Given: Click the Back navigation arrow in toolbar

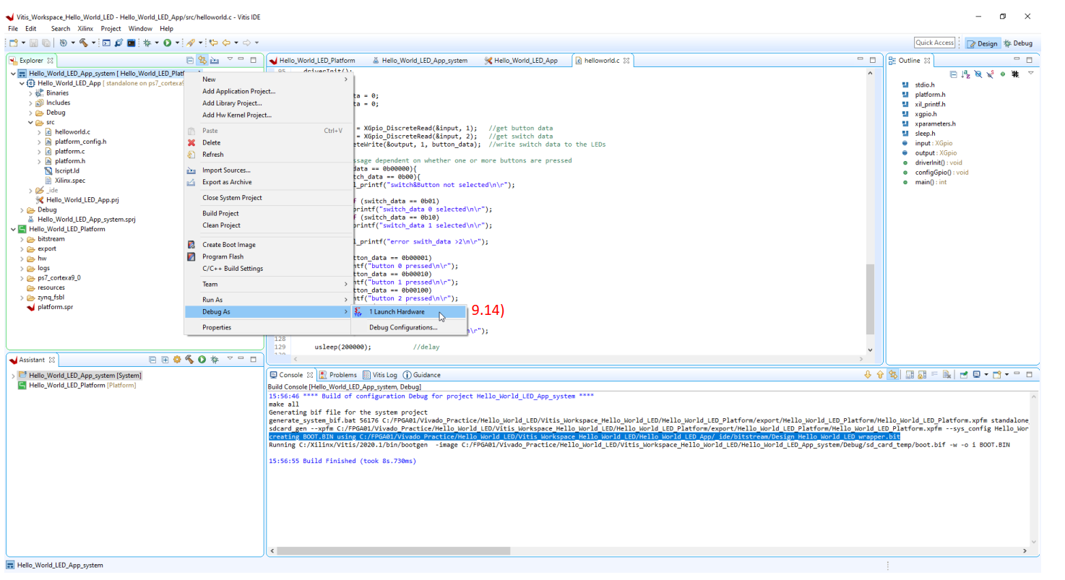Looking at the screenshot, I should 225,43.
